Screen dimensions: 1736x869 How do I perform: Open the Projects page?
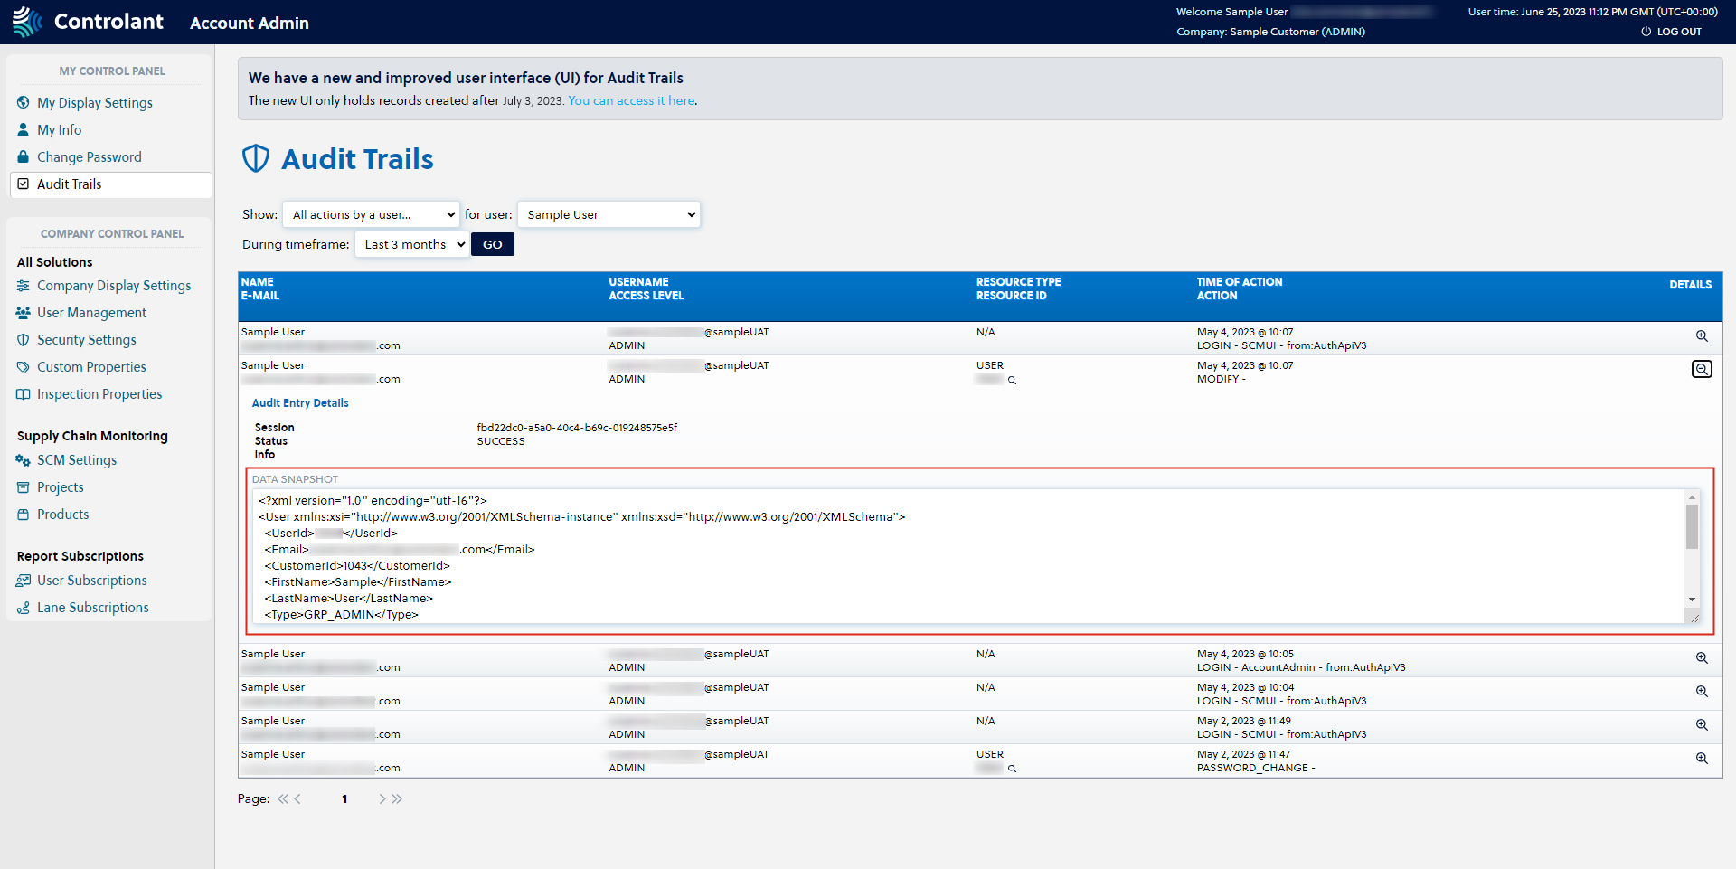pyautogui.click(x=60, y=487)
